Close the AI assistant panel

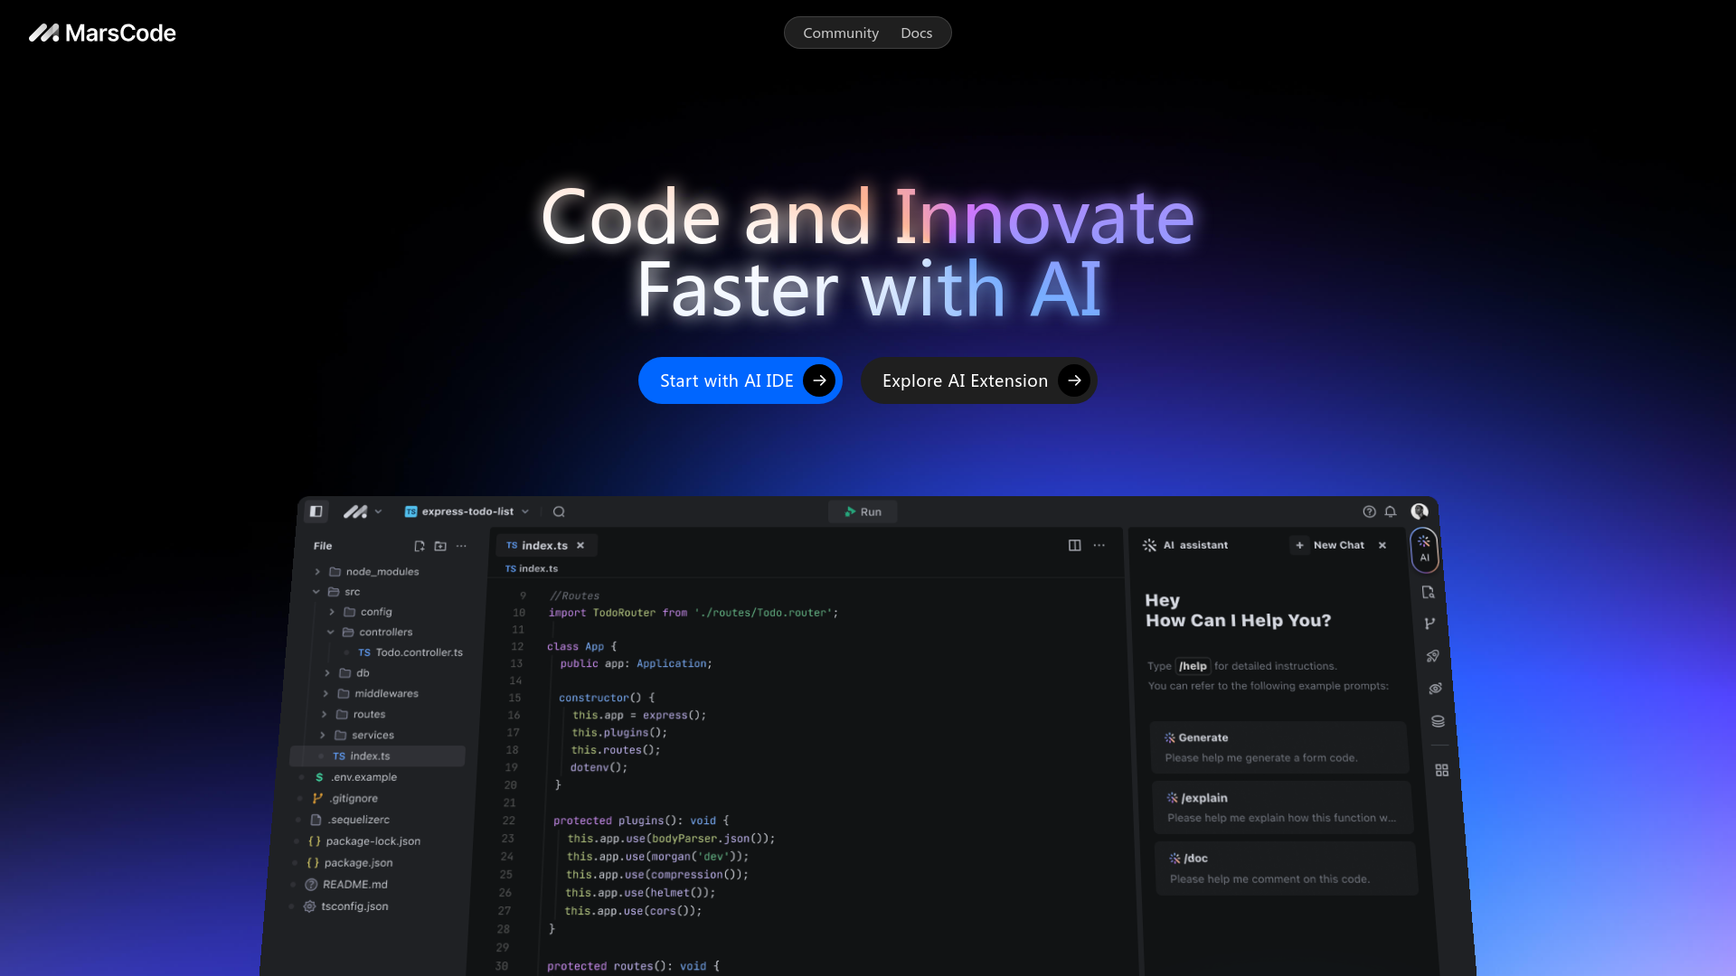[x=1382, y=546]
